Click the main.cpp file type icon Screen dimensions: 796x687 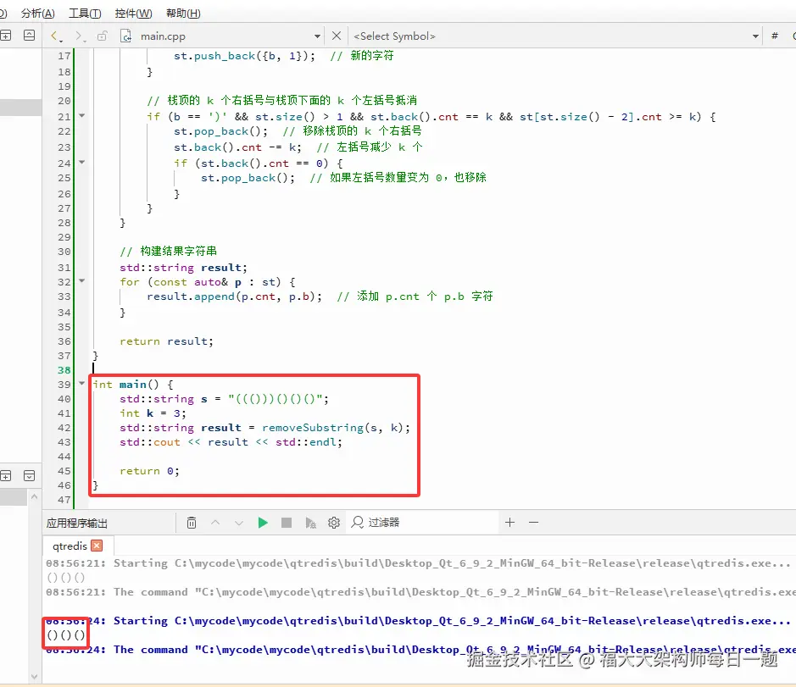[126, 36]
